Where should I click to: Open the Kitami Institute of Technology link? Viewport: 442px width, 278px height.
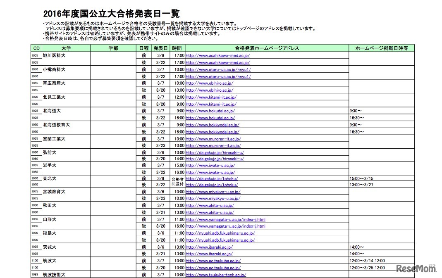pyautogui.click(x=211, y=97)
